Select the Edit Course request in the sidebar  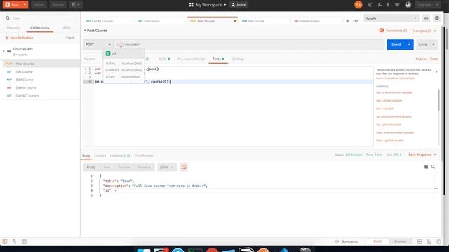[x=40, y=80]
